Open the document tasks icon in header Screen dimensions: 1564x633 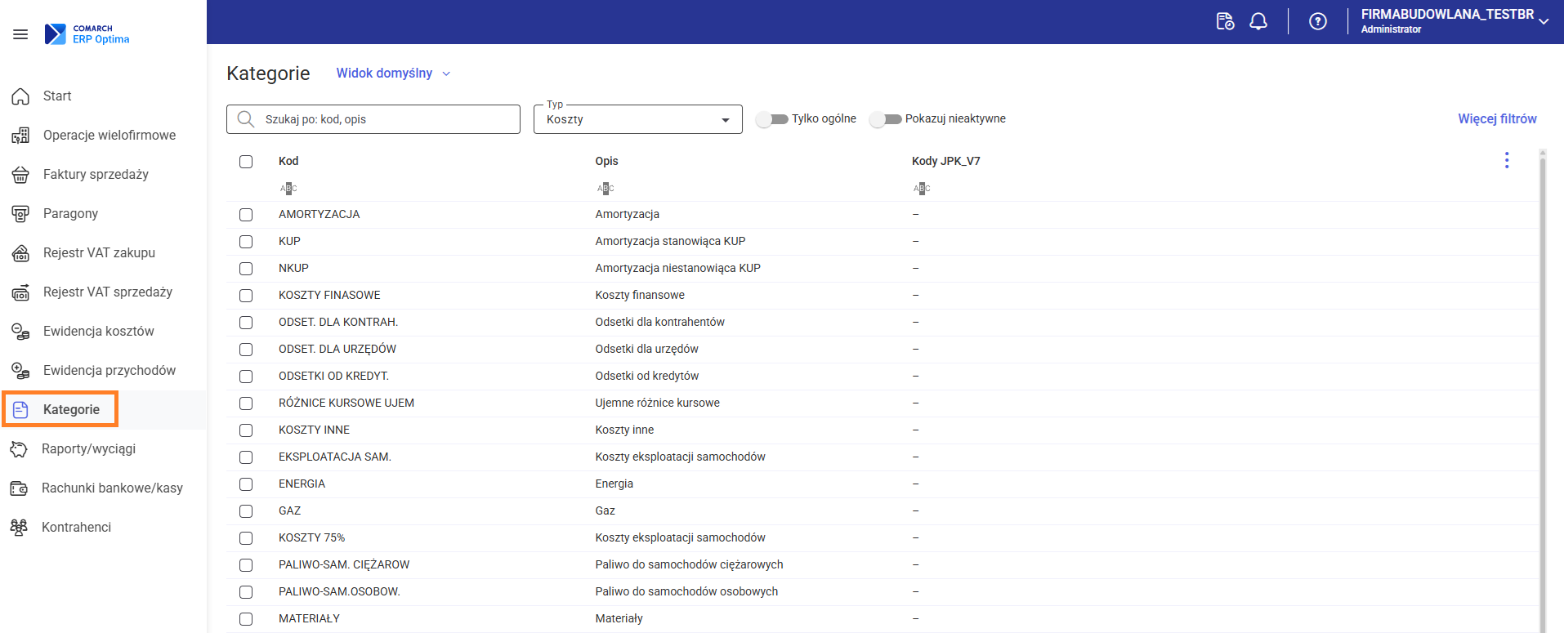(1225, 21)
